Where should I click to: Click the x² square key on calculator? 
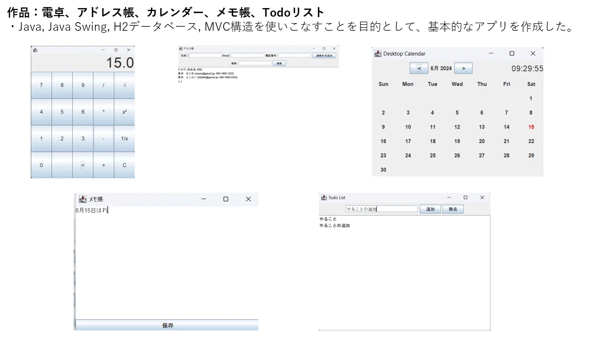pos(125,112)
